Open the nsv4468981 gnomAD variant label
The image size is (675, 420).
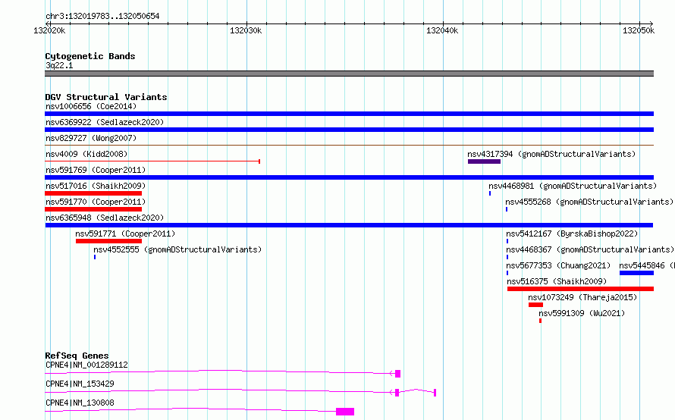click(573, 186)
